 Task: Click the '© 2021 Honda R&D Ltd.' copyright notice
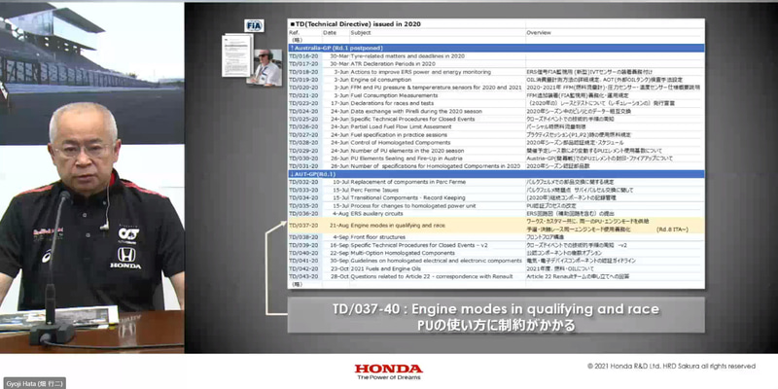click(x=671, y=367)
